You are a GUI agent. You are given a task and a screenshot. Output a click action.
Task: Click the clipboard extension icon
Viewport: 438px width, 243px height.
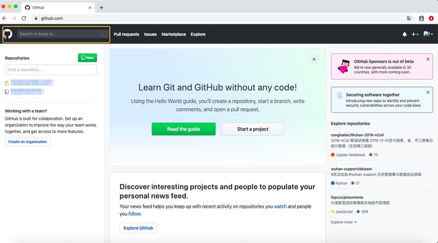point(421,18)
